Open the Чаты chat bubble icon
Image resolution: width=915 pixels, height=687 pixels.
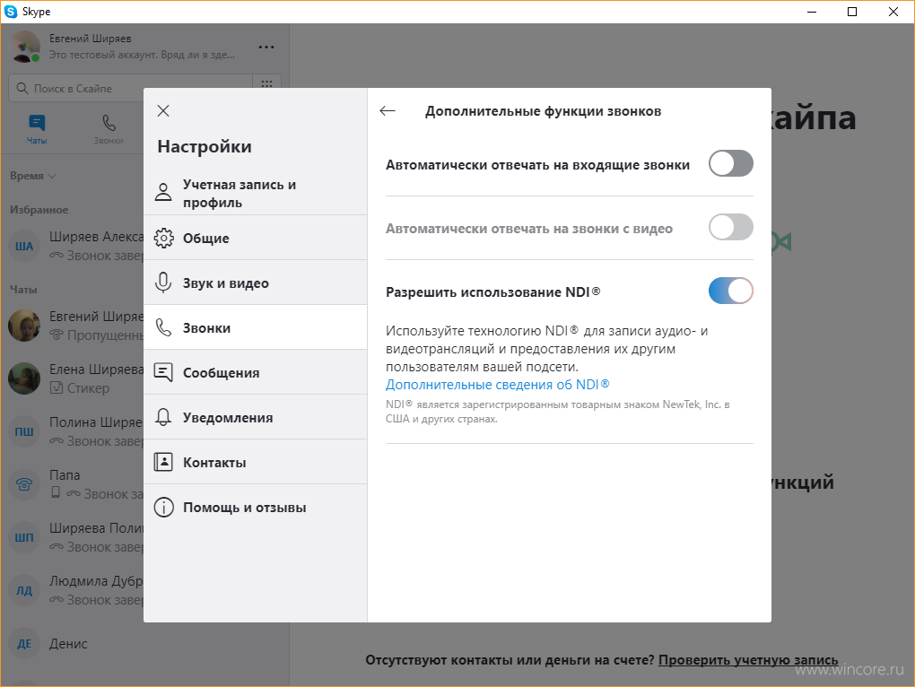pos(37,123)
